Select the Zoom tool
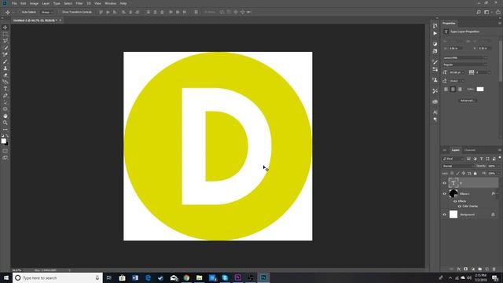The height and width of the screenshot is (283, 503). point(6,123)
